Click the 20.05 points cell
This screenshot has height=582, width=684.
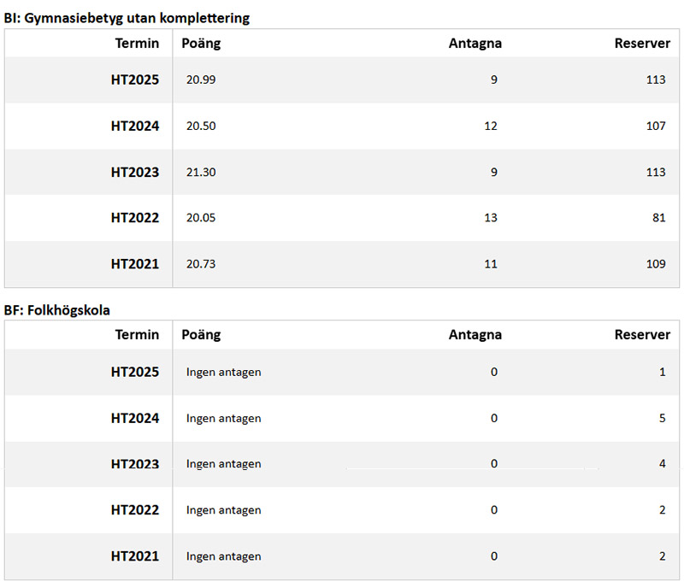(201, 218)
